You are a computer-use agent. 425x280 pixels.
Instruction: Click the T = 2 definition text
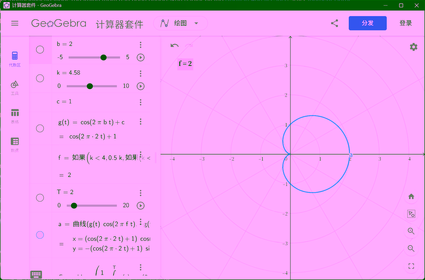[65, 192]
